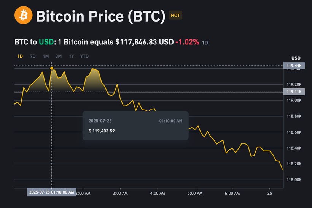
Task: Click the orange Bitcoin logo icon
Action: coord(23,15)
